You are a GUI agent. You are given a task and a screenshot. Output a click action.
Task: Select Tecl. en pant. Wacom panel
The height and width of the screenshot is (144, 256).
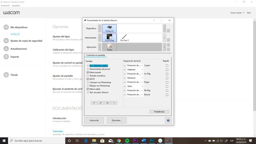[x=99, y=92]
